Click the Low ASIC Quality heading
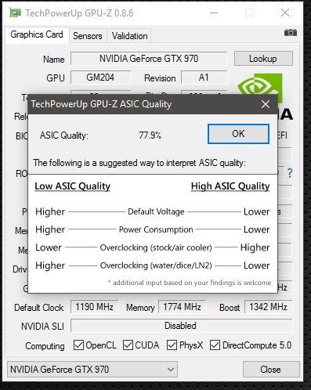Image resolution: width=311 pixels, height=390 pixels. [73, 186]
